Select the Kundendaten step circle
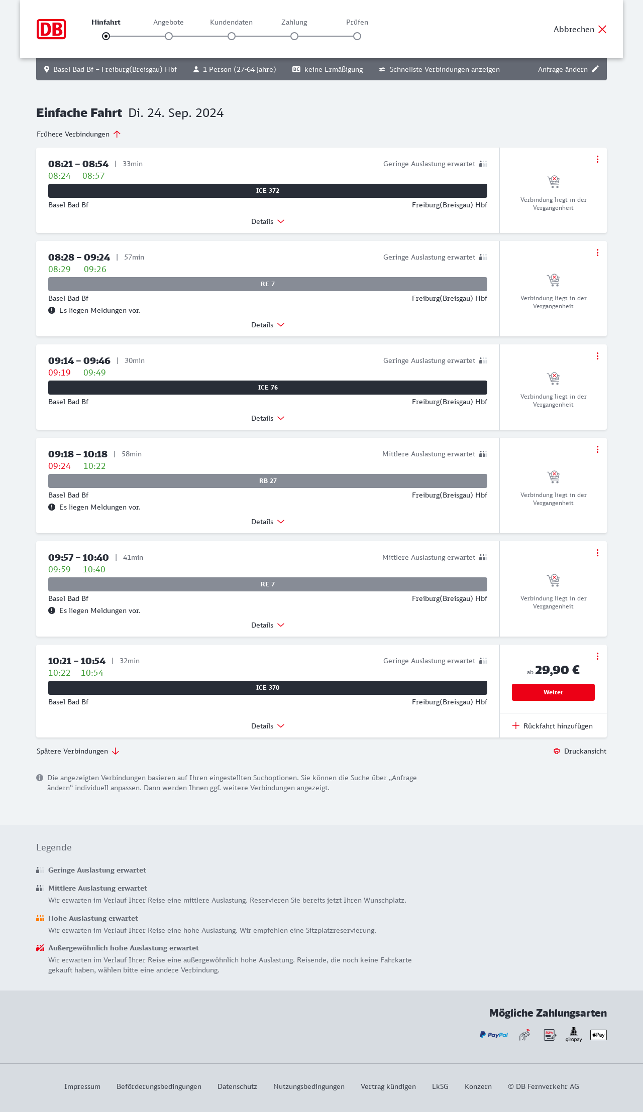The image size is (643, 1112). click(232, 36)
